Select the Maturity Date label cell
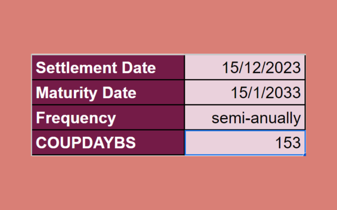This screenshot has width=337, height=210. [108, 93]
